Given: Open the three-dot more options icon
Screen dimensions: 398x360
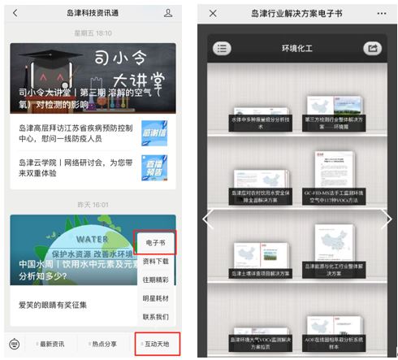Looking at the screenshot, I should pyautogui.click(x=382, y=13).
